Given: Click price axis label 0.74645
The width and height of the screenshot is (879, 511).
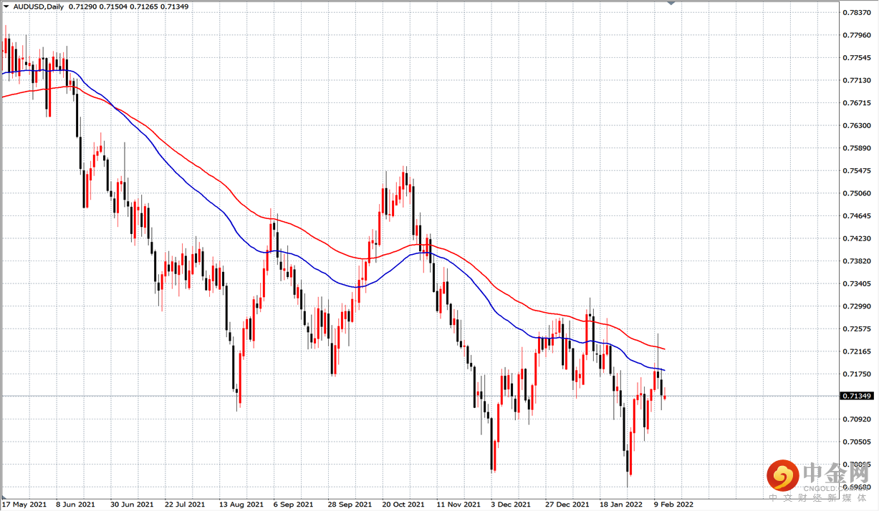Looking at the screenshot, I should 856,215.
